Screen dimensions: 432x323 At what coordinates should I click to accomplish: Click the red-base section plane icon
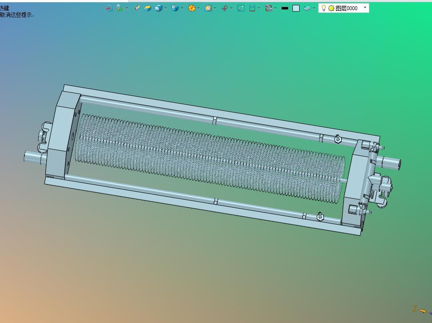point(252,8)
